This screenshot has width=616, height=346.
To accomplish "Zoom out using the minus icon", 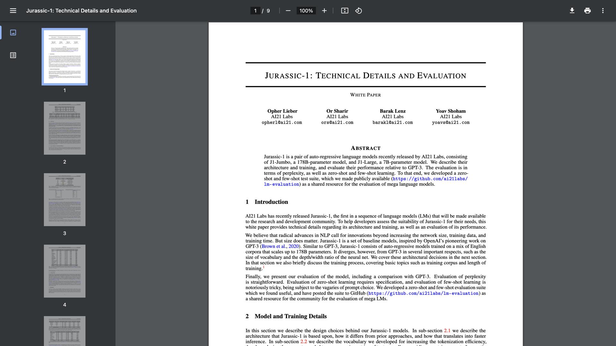I will point(288,11).
